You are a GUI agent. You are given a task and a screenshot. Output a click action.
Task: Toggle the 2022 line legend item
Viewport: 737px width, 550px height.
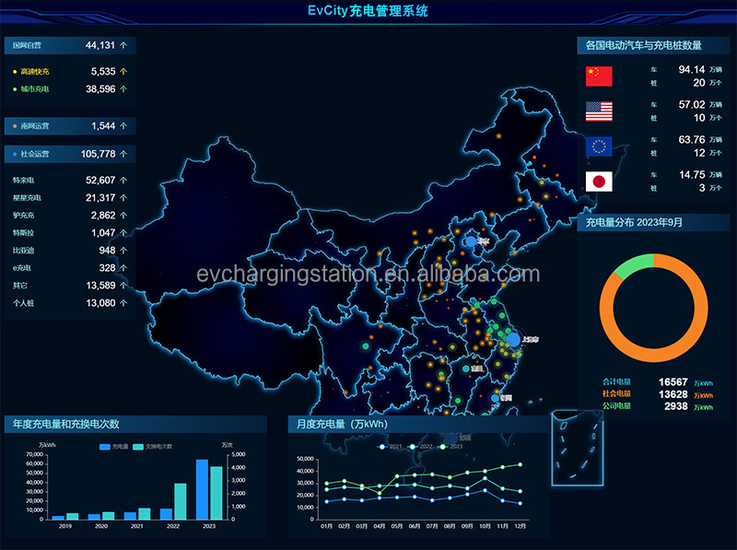pos(420,447)
